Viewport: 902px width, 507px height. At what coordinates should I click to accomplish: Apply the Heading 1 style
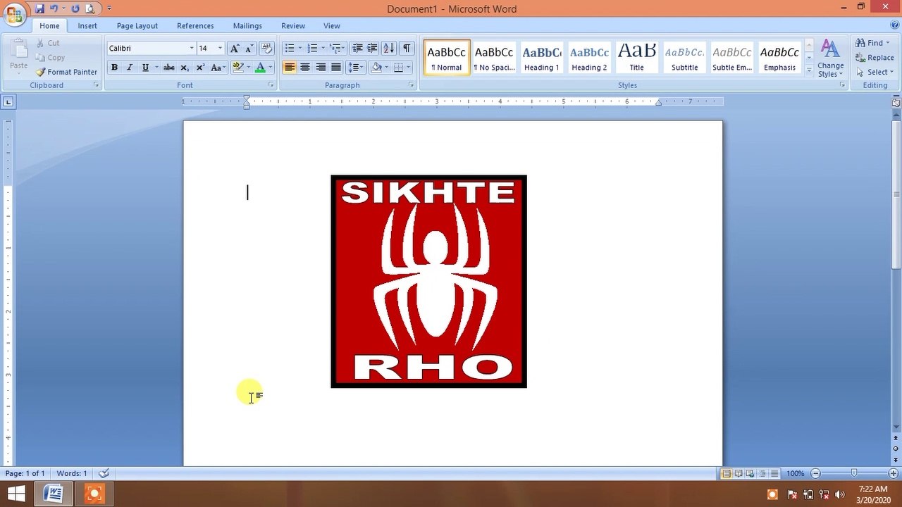[542, 58]
